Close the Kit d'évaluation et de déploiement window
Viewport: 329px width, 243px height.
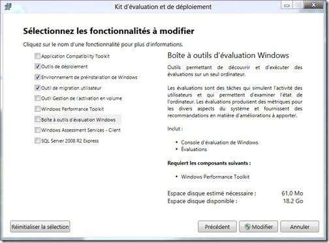click(x=313, y=5)
